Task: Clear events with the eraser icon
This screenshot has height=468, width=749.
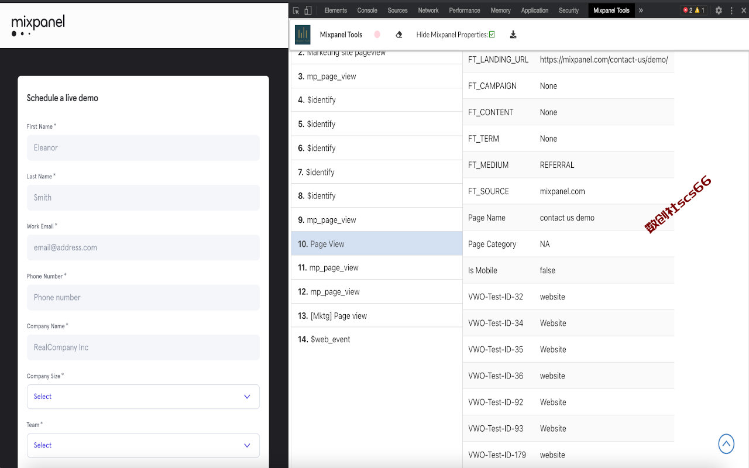Action: [399, 35]
